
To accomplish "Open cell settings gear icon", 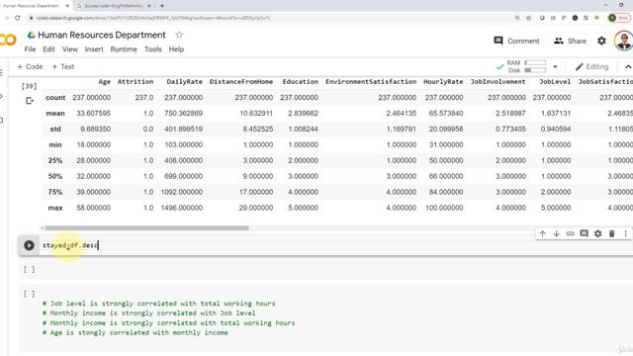I will pos(597,233).
